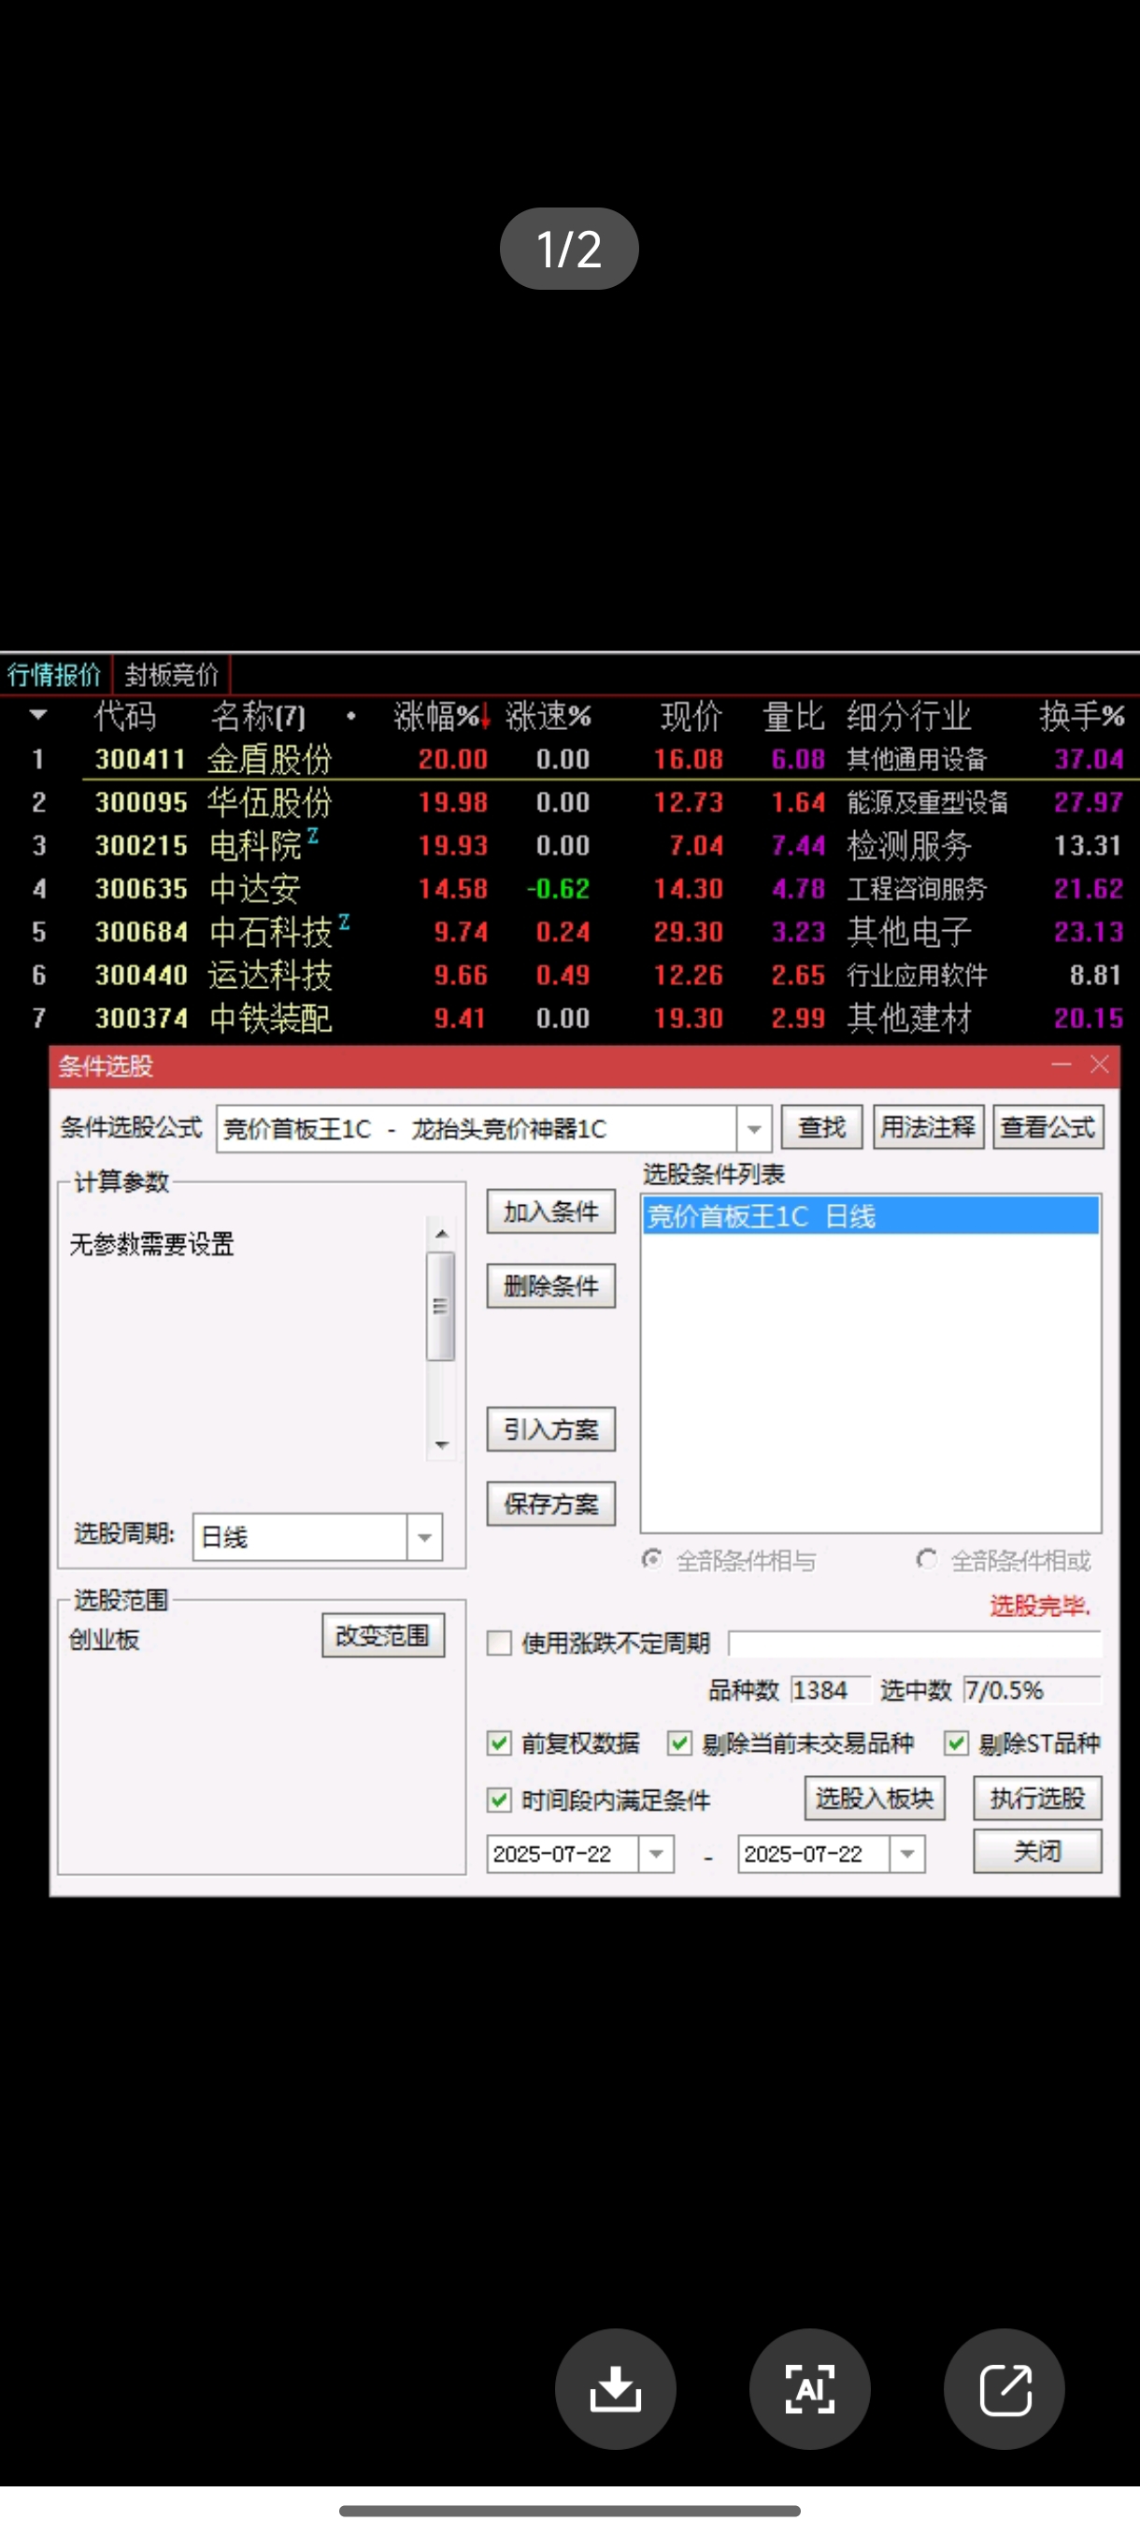Open the end date dropdown
Viewport: 1140px width, 2535px height.
coord(907,1854)
